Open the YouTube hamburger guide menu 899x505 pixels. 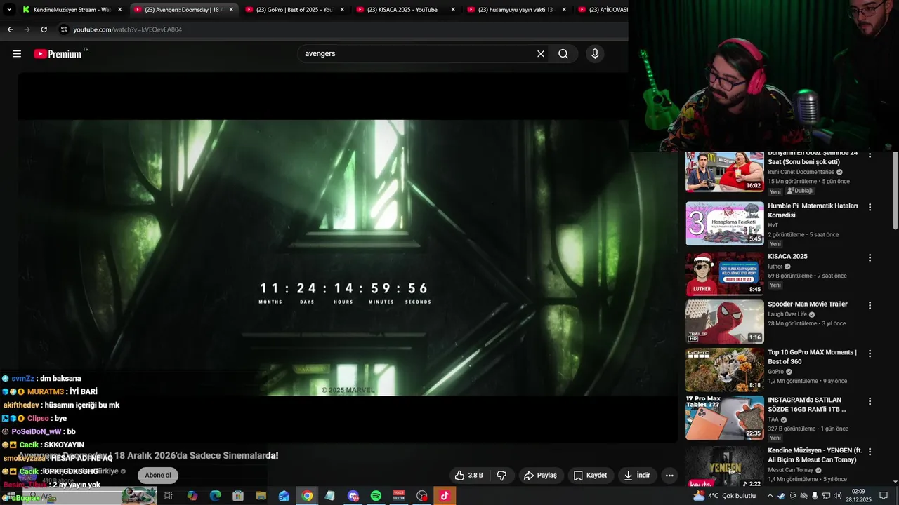pyautogui.click(x=17, y=54)
